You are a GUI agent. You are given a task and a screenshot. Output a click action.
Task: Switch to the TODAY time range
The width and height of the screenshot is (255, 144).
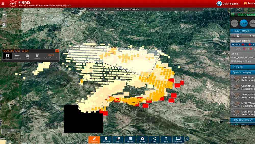click(x=235, y=23)
